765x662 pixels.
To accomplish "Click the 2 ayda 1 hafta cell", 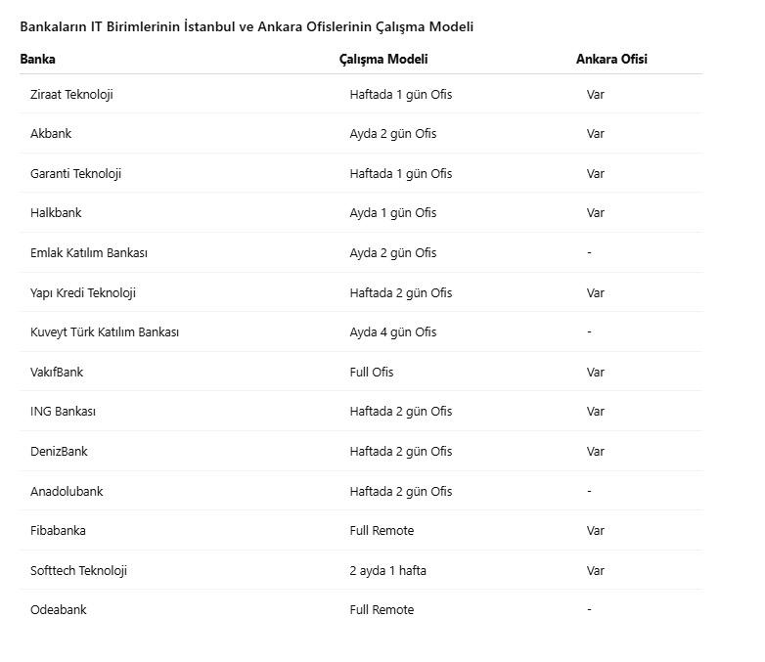I will click(387, 571).
